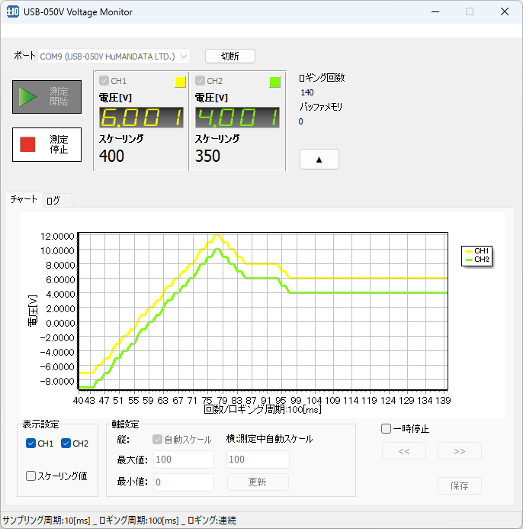Click the 最大値 input field
The image size is (523, 529).
coord(183,460)
